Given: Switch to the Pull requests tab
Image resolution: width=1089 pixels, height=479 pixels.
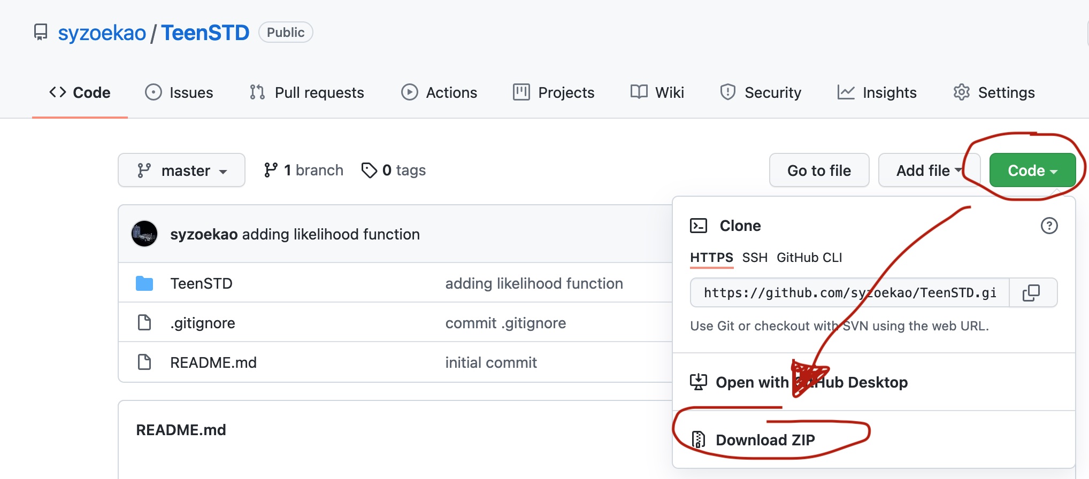Looking at the screenshot, I should [306, 92].
